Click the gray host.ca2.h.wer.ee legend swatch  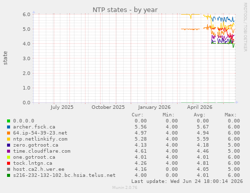pyautogui.click(x=9, y=169)
